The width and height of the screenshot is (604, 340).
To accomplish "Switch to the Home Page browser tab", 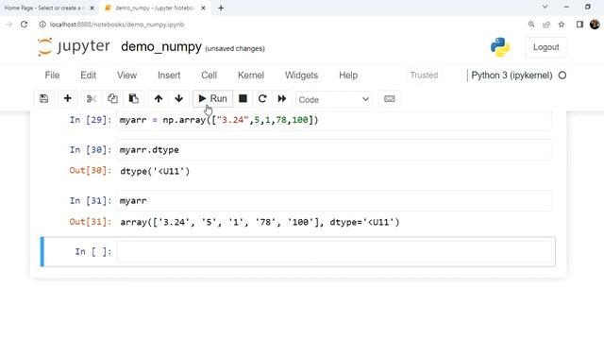I will pos(44,8).
